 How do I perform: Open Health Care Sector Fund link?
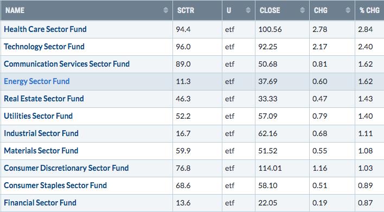click(x=46, y=29)
